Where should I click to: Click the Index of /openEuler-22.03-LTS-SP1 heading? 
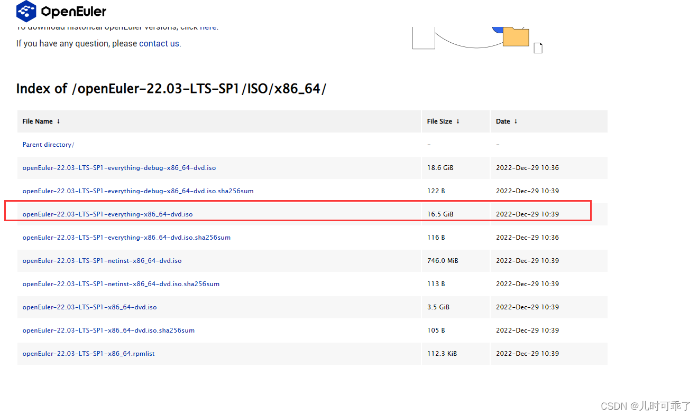pyautogui.click(x=171, y=89)
